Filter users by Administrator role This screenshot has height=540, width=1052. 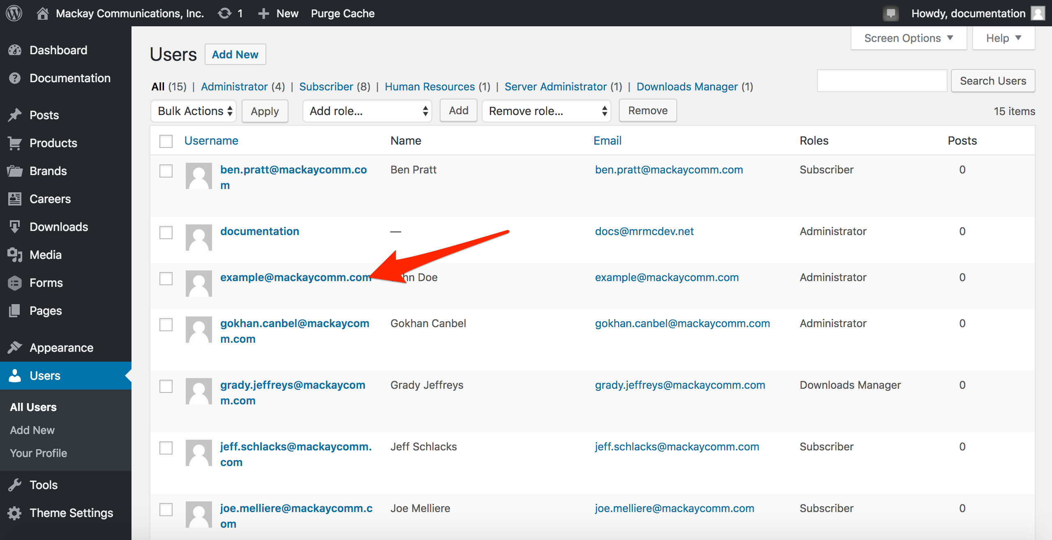click(234, 87)
